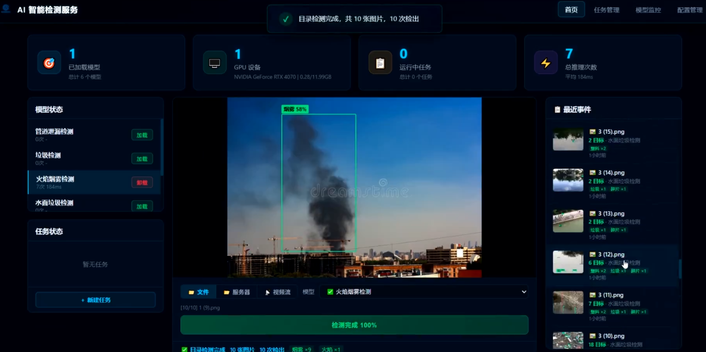Click the image icon next to 3 (12).png
The image size is (706, 352).
[x=592, y=254]
